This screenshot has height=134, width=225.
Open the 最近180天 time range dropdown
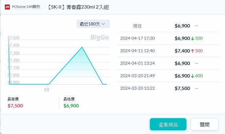click(x=93, y=24)
